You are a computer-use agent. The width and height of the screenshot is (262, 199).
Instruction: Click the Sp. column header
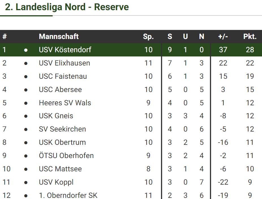coord(148,36)
